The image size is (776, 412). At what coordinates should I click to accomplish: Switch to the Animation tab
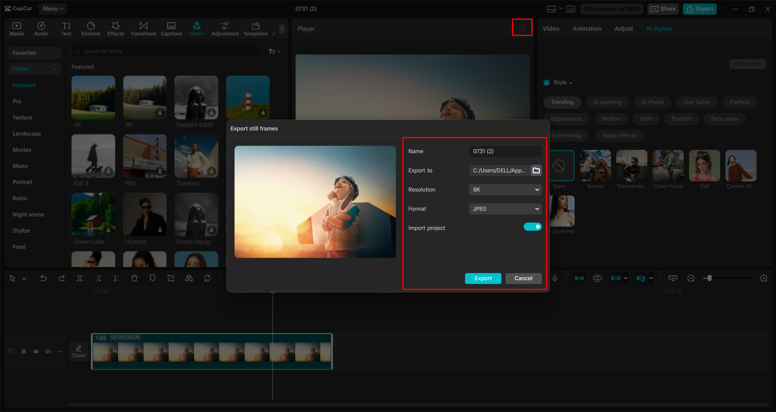pyautogui.click(x=587, y=28)
